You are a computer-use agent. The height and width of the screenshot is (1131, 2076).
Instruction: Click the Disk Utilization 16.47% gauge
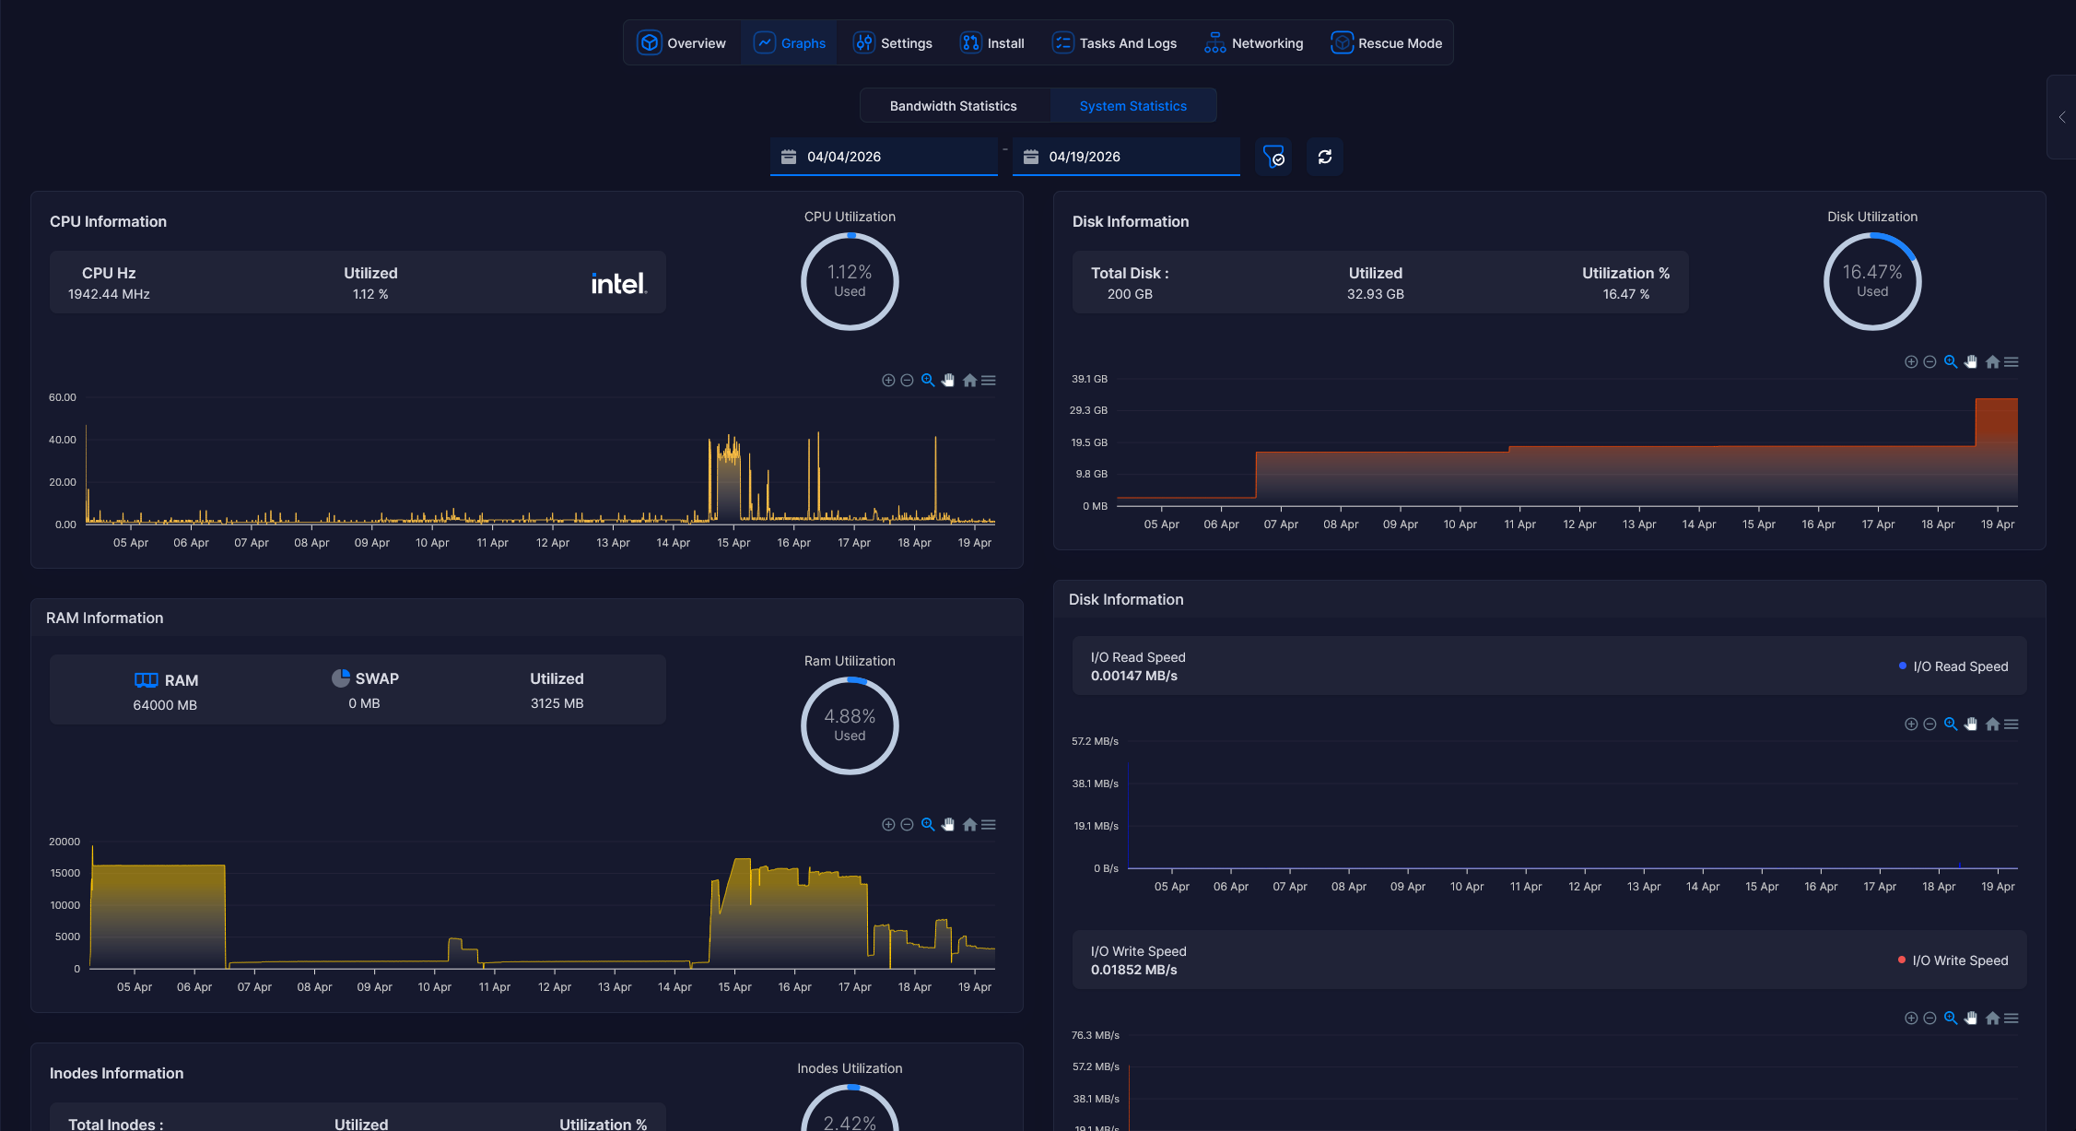pos(1872,281)
